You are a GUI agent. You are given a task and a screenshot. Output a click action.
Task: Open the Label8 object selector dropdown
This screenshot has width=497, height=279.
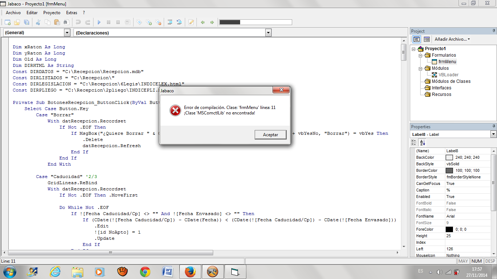coord(493,134)
